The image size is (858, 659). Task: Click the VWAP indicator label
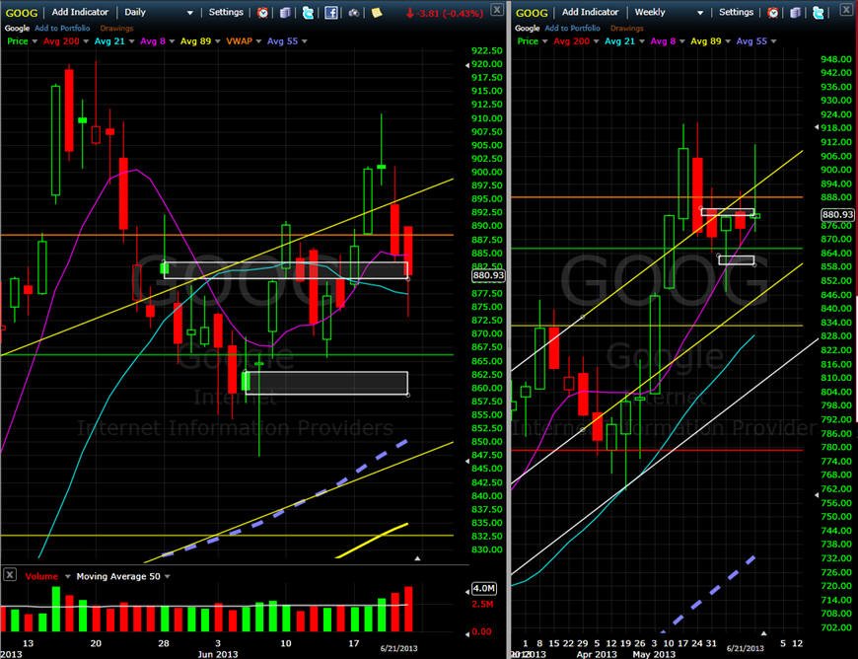pos(239,41)
